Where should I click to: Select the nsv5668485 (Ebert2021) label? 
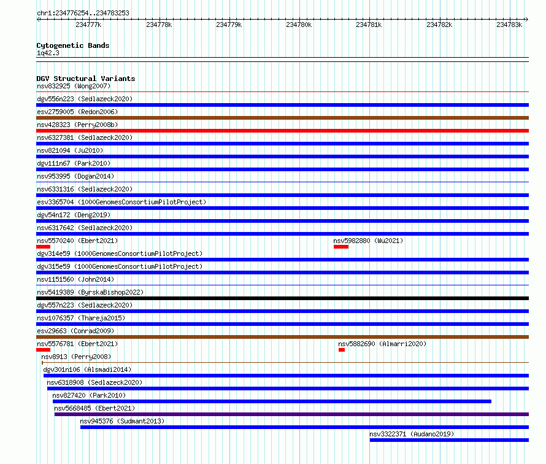pyautogui.click(x=94, y=408)
